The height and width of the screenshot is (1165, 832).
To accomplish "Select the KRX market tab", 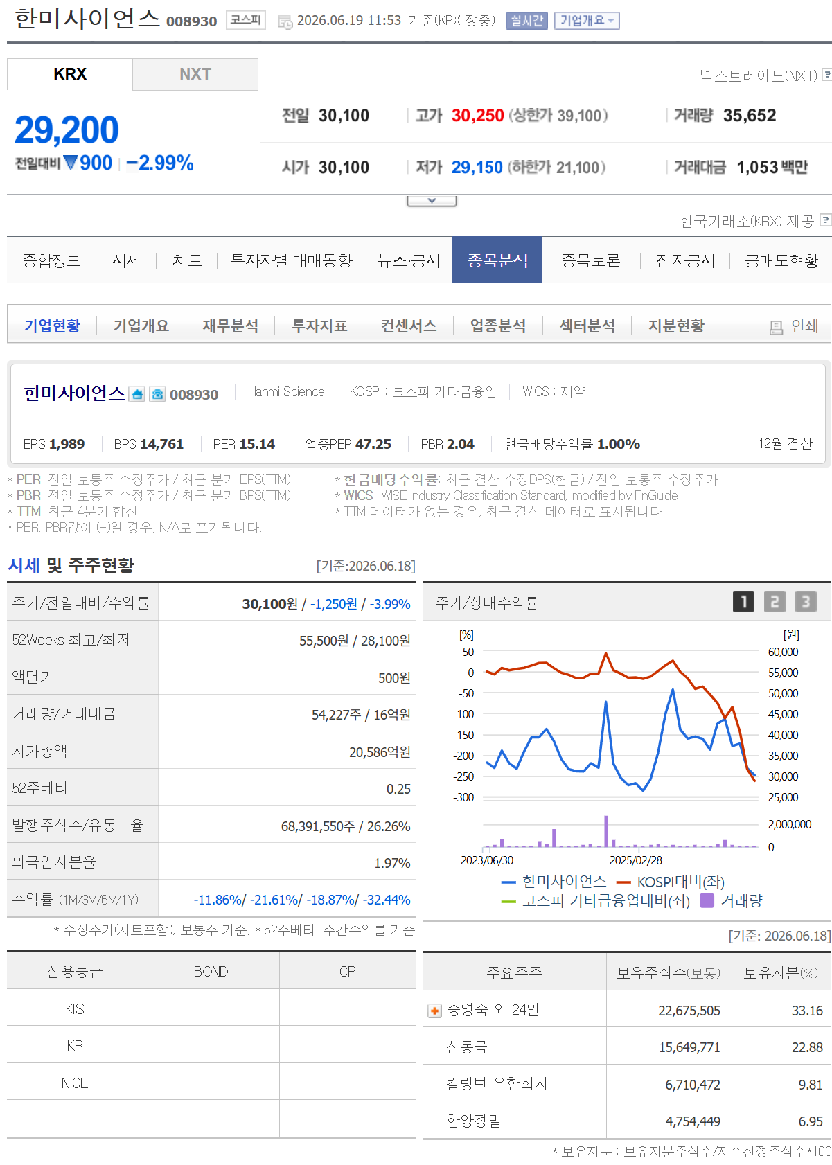I will (x=70, y=74).
